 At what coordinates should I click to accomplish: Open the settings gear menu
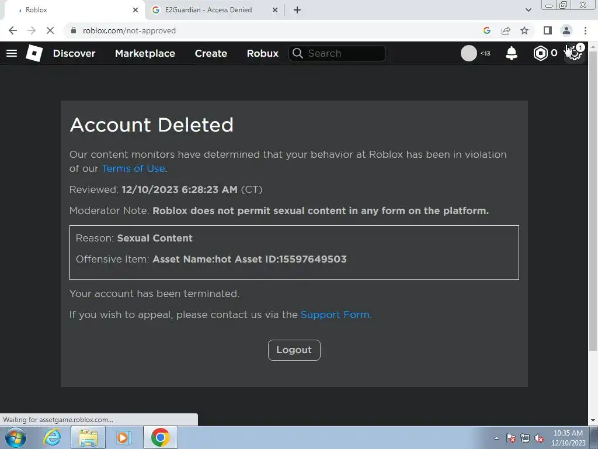575,53
